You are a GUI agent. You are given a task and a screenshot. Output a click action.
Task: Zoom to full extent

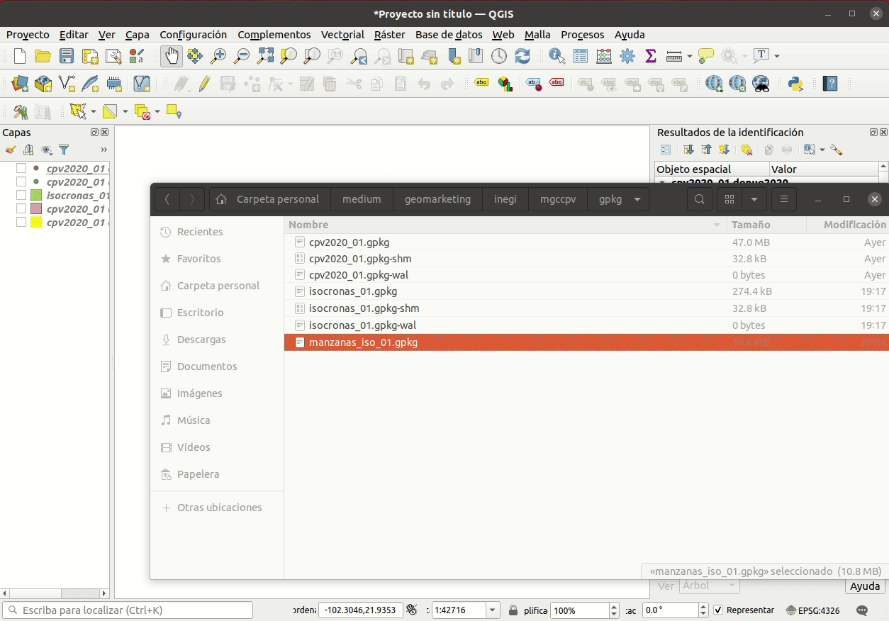265,56
